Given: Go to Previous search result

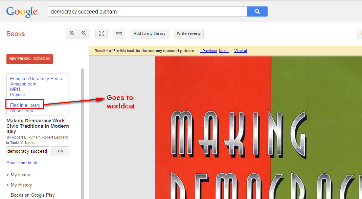Looking at the screenshot, I should click(208, 51).
